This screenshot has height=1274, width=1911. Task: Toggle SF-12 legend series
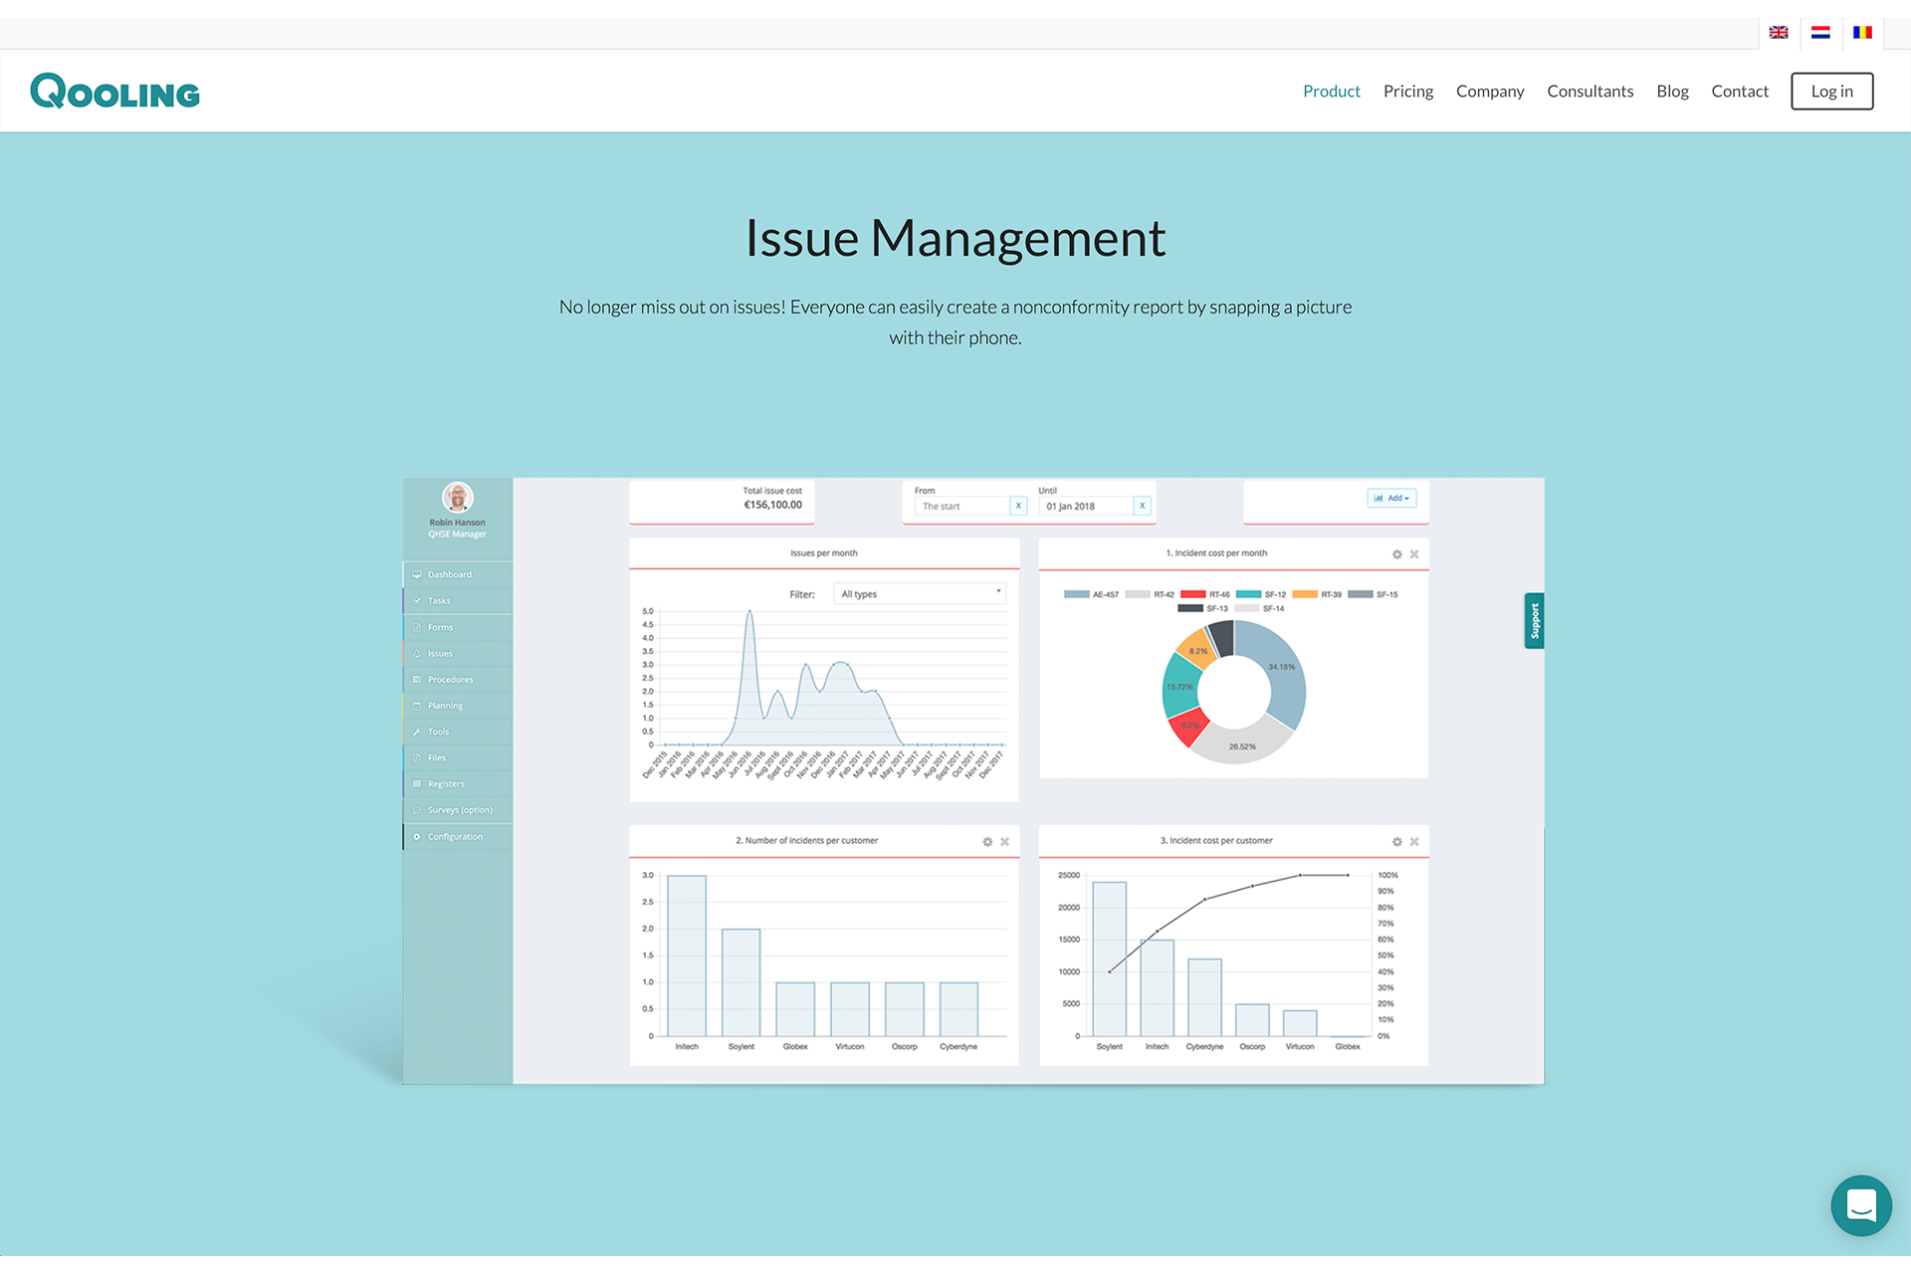click(x=1262, y=594)
